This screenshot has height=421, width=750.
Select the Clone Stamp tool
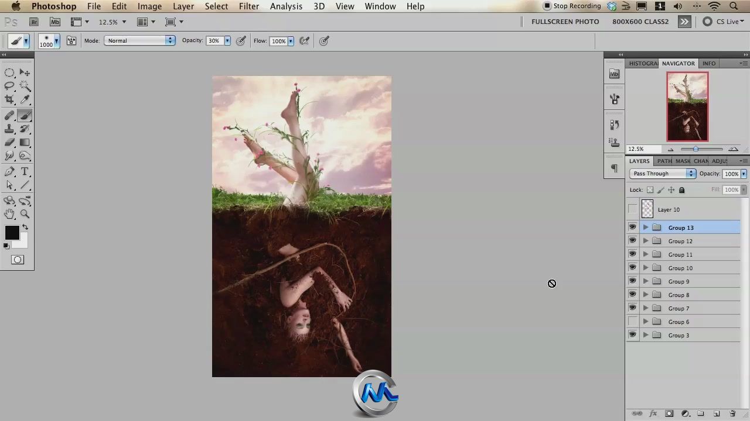coord(10,129)
